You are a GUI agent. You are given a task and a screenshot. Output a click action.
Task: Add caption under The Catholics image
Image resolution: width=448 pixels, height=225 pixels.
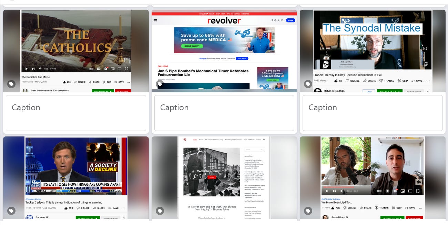[x=76, y=113]
